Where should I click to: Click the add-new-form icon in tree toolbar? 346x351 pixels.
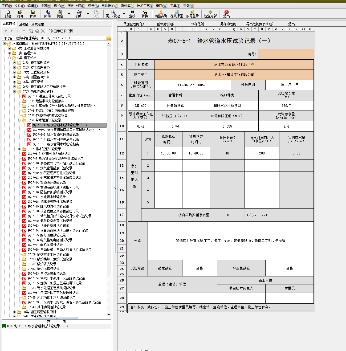31,31
